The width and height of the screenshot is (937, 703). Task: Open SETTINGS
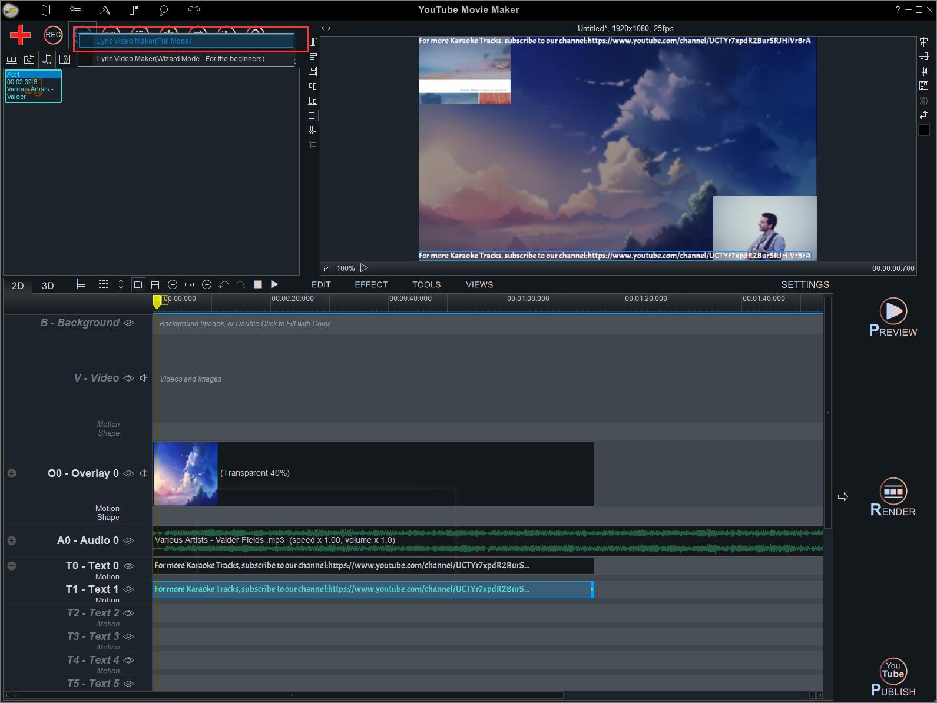(805, 284)
